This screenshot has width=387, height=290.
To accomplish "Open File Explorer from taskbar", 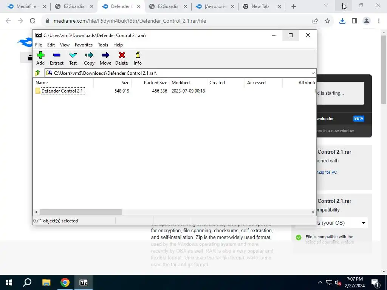I will 46,282.
